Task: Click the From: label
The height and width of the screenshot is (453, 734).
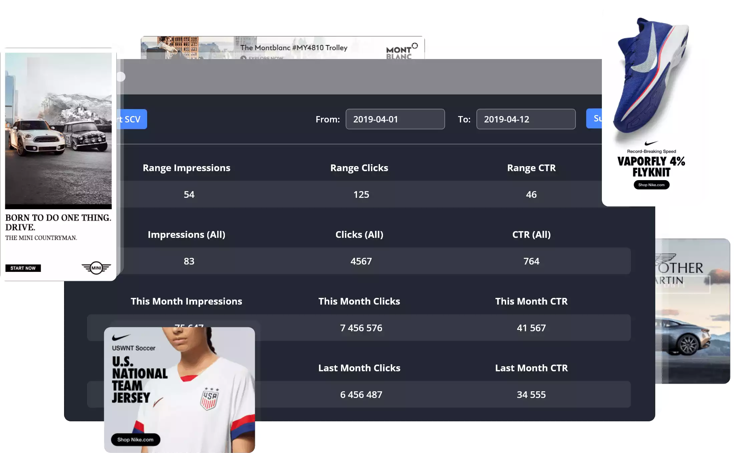Action: [328, 119]
